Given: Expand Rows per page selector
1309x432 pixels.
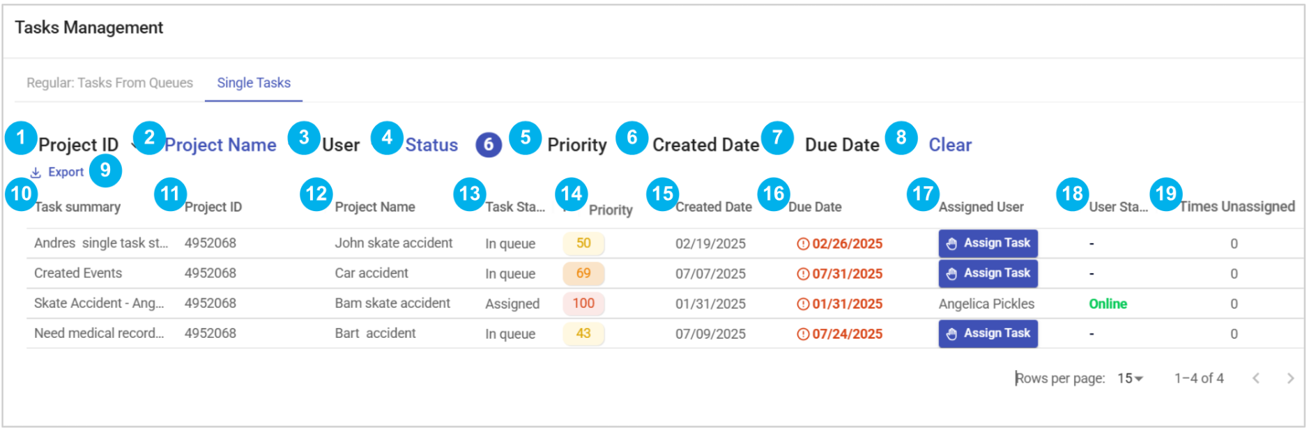Looking at the screenshot, I should (x=1130, y=378).
